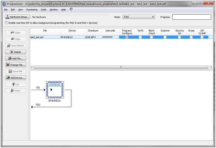Toggle ISP CLAMP checkbox for lab2_led.sof
The image size is (216, 148).
click(x=202, y=37)
